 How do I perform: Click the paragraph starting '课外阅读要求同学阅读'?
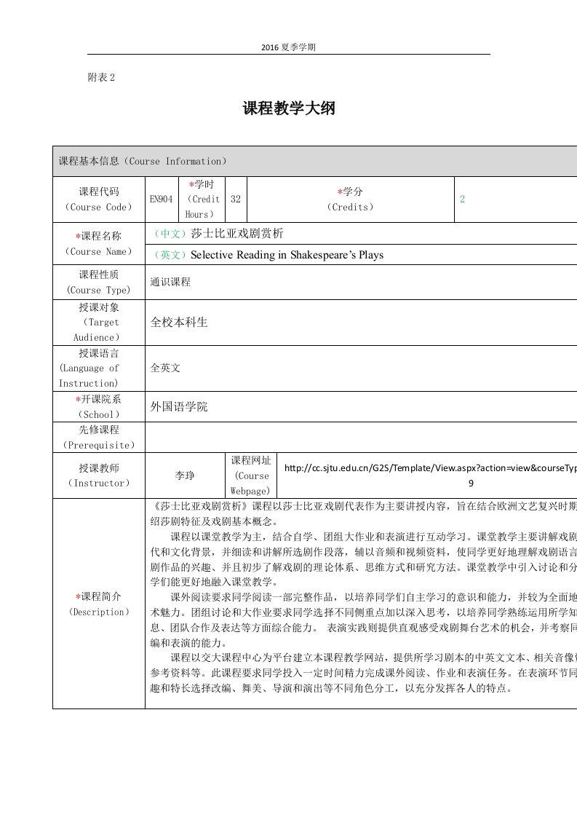coord(364,620)
